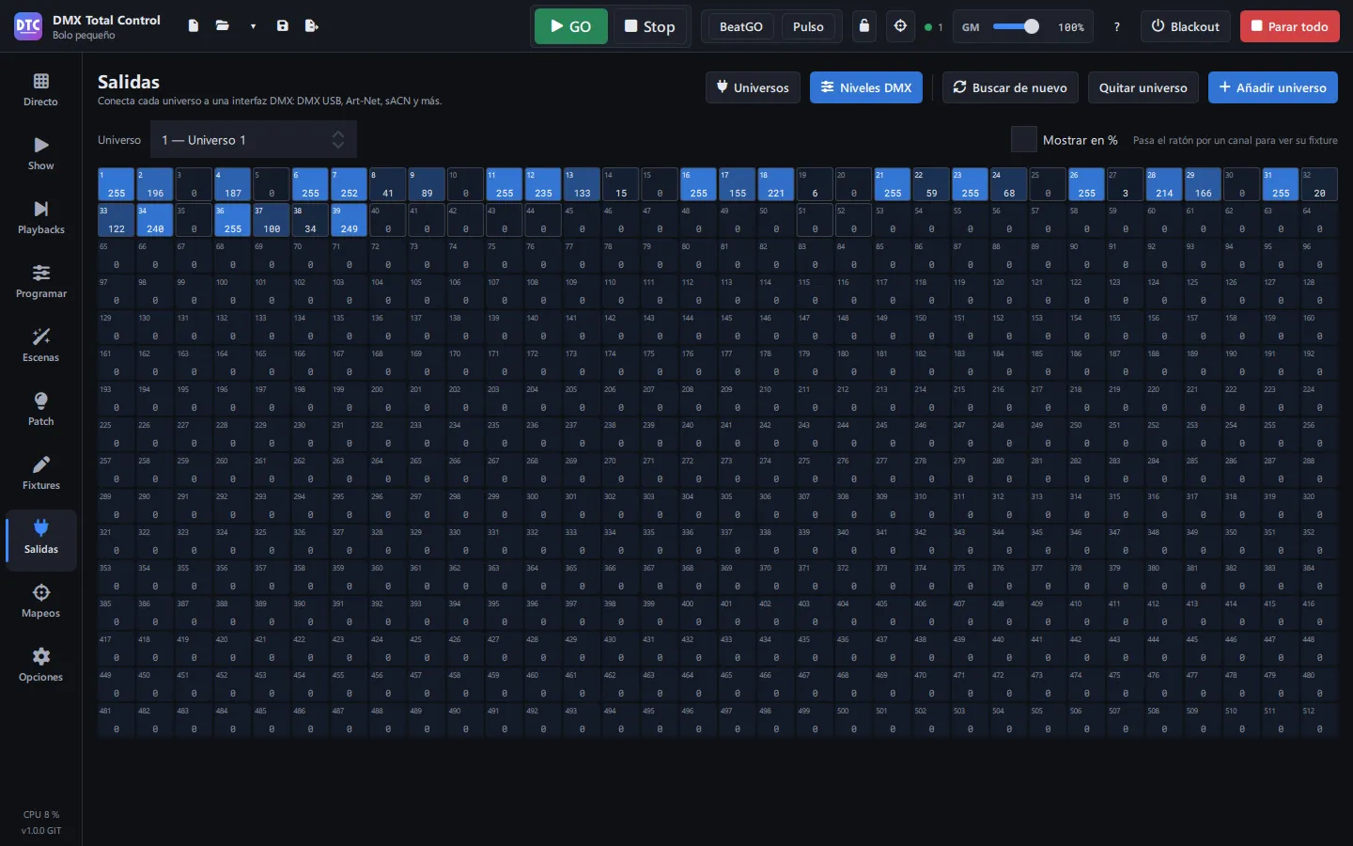Screen dimensions: 1353x846
Task: Click the Parar todo button
Action: [1289, 26]
